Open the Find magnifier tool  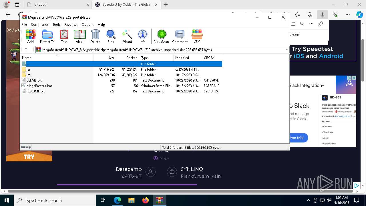coord(111,36)
